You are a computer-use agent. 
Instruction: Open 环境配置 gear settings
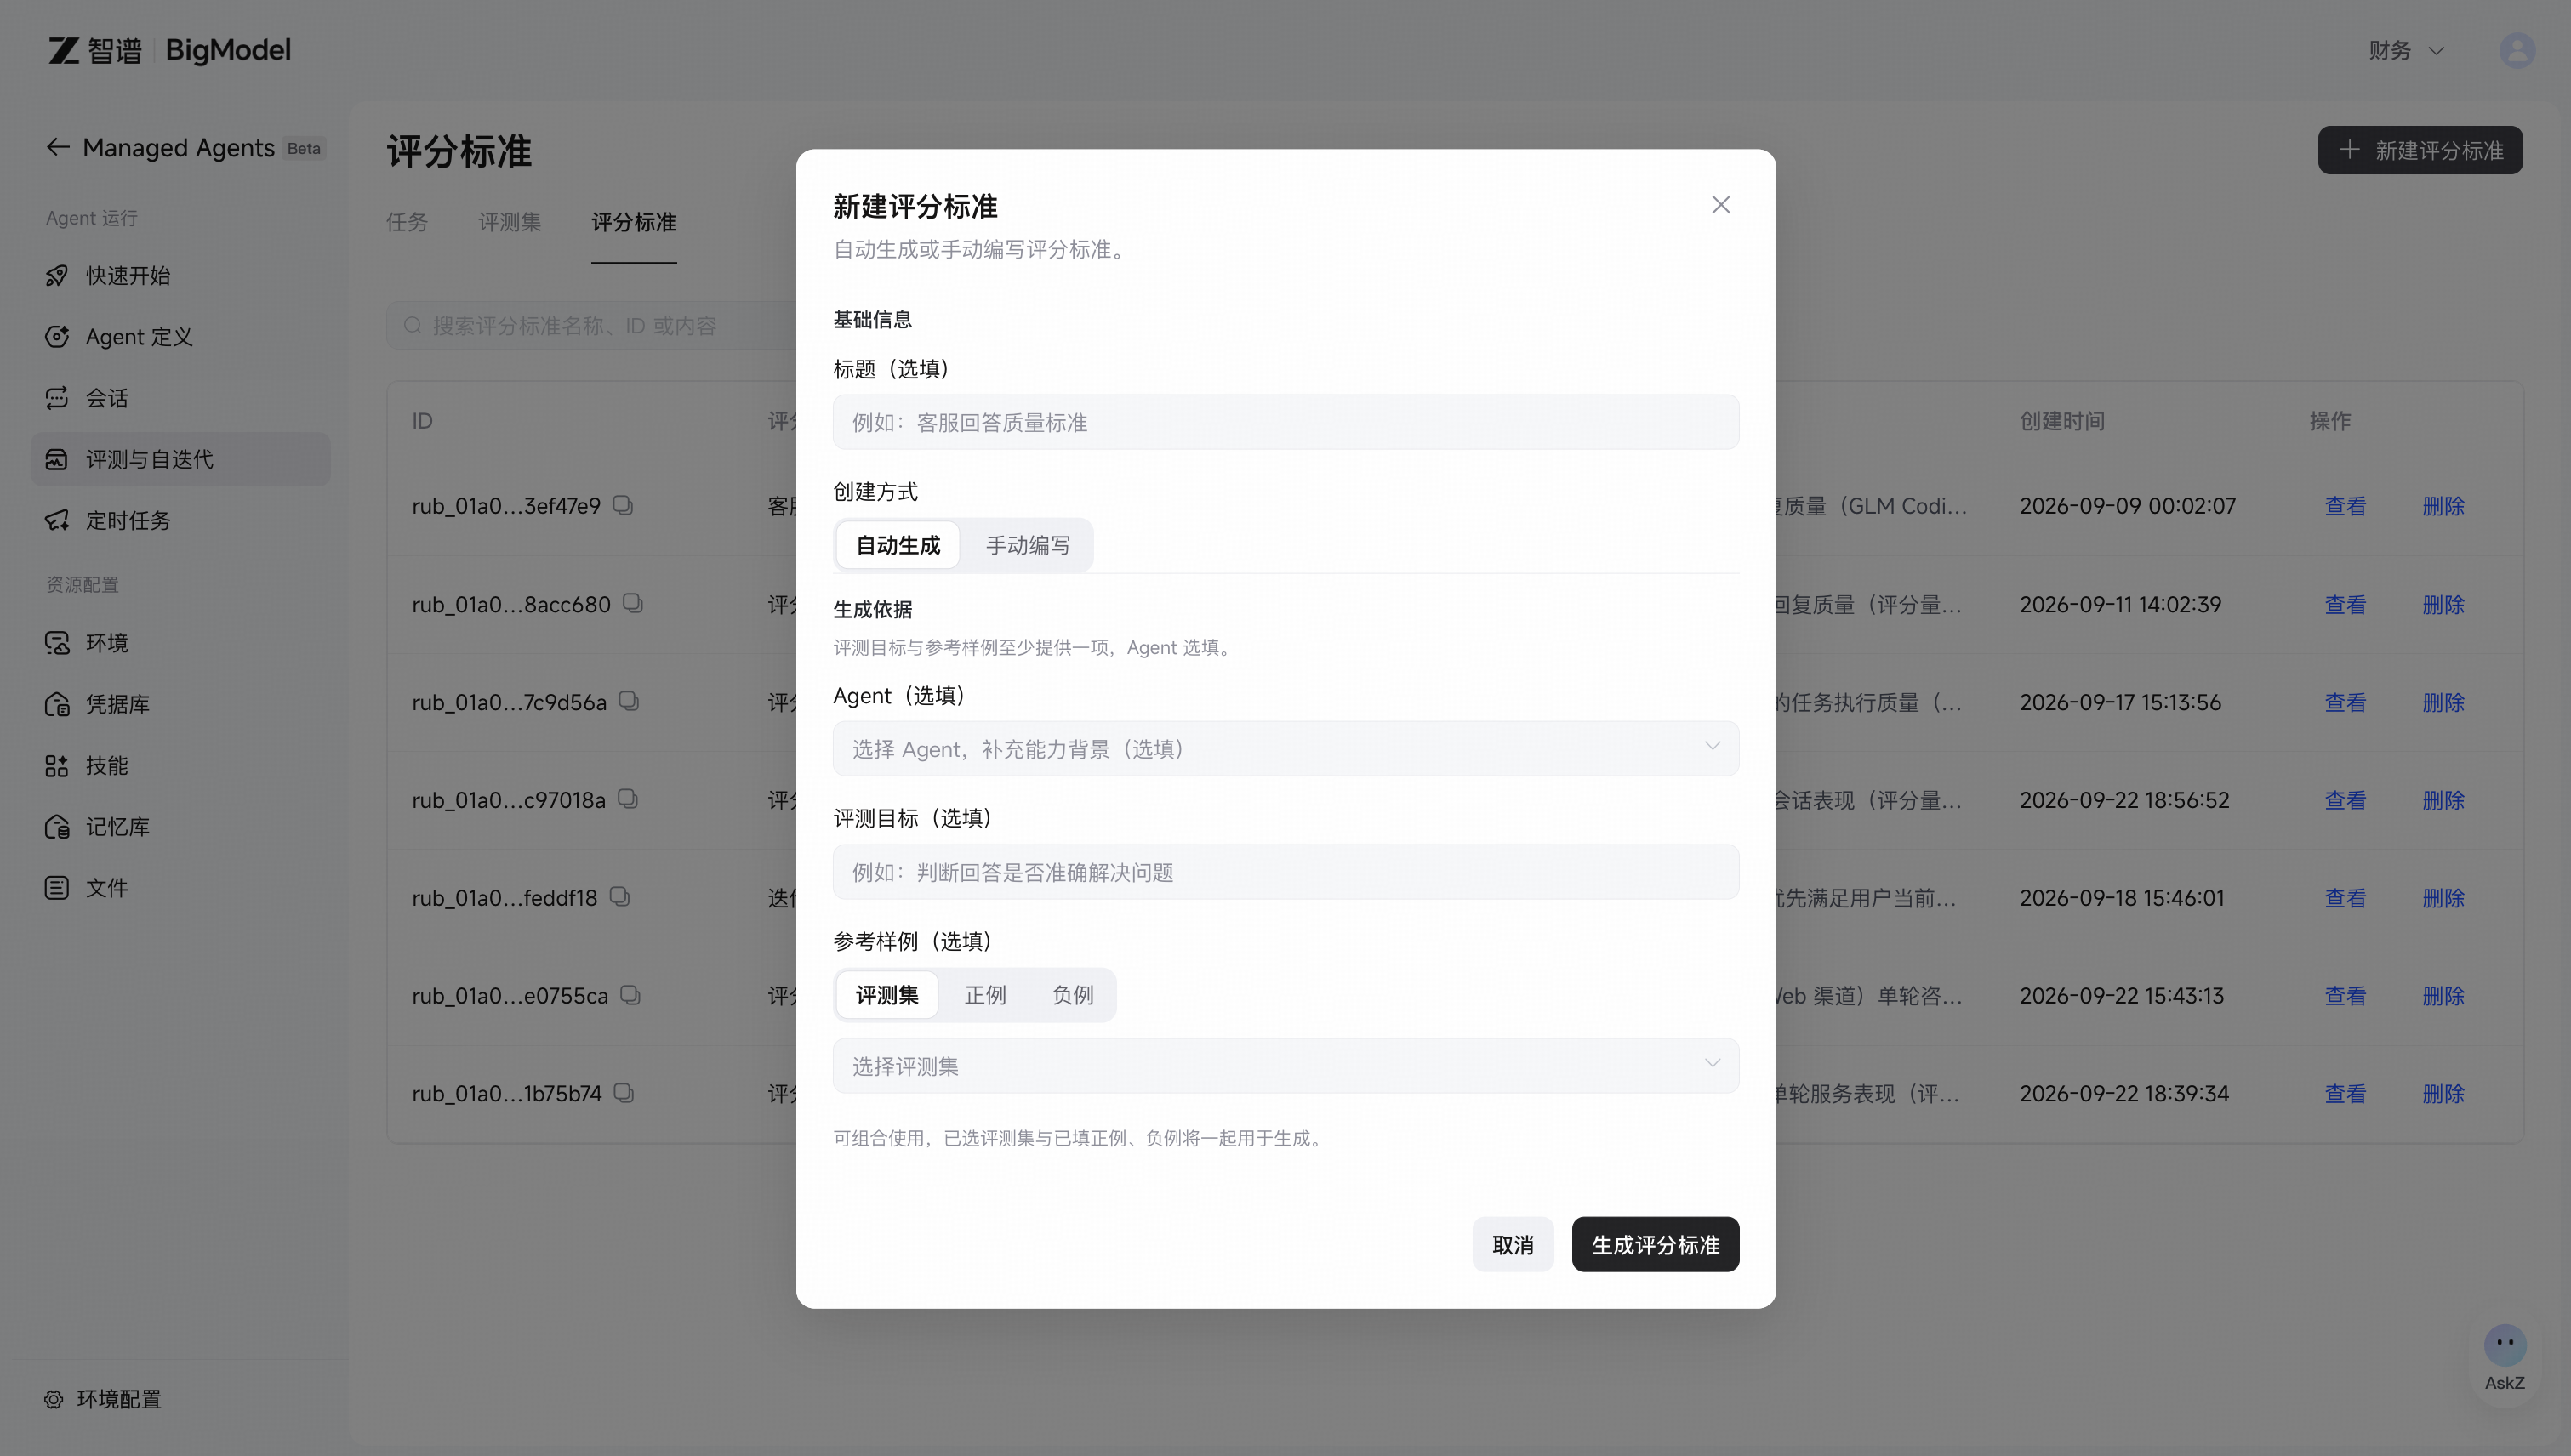coord(103,1399)
